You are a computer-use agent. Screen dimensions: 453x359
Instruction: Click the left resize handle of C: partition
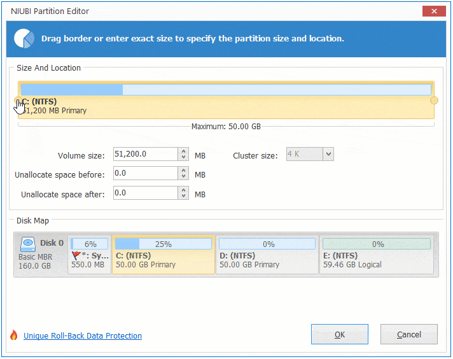coord(18,100)
